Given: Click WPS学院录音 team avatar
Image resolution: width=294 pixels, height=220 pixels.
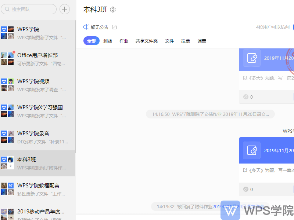Looking at the screenshot, I should click(7, 137).
